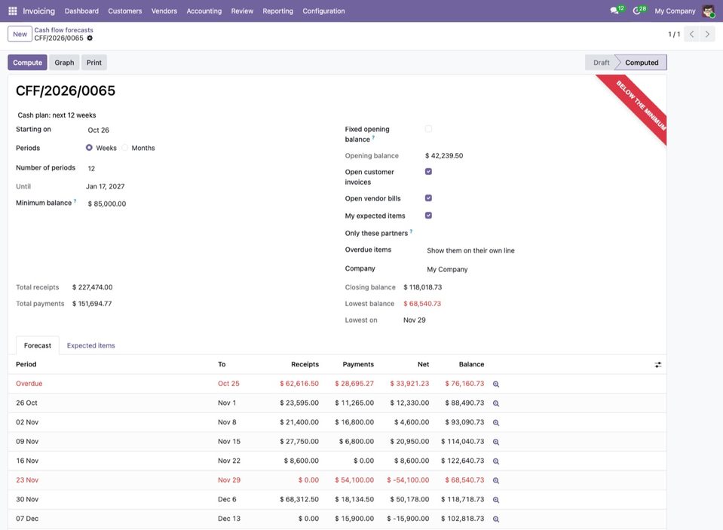Enable Fixed opening balance checkbox
723x530 pixels.
(428, 129)
